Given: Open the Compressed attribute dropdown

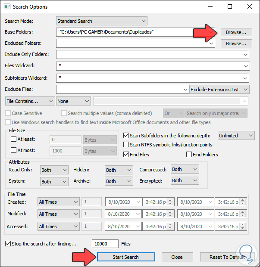Looking at the screenshot, I should tap(185, 169).
